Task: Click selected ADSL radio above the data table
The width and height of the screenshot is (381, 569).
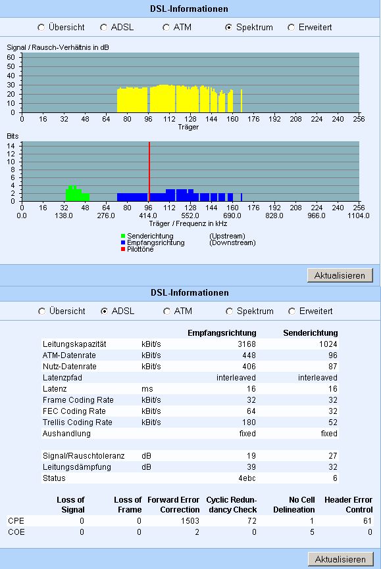Action: click(105, 311)
